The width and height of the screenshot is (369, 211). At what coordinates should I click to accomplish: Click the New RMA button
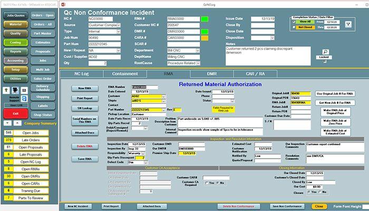[x=85, y=88]
